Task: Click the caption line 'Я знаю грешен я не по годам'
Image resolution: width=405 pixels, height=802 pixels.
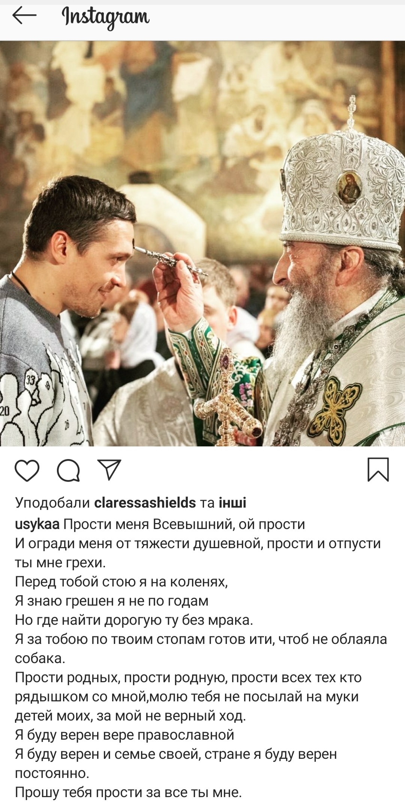Action: click(x=112, y=601)
